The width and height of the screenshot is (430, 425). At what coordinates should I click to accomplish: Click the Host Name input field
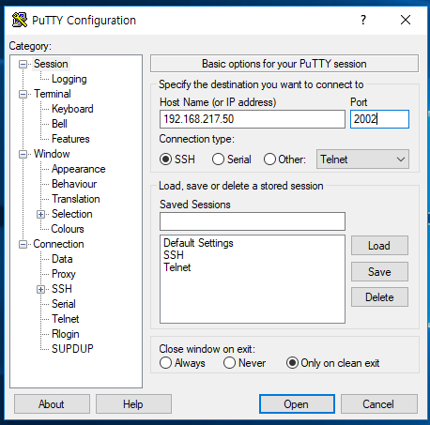[253, 119]
